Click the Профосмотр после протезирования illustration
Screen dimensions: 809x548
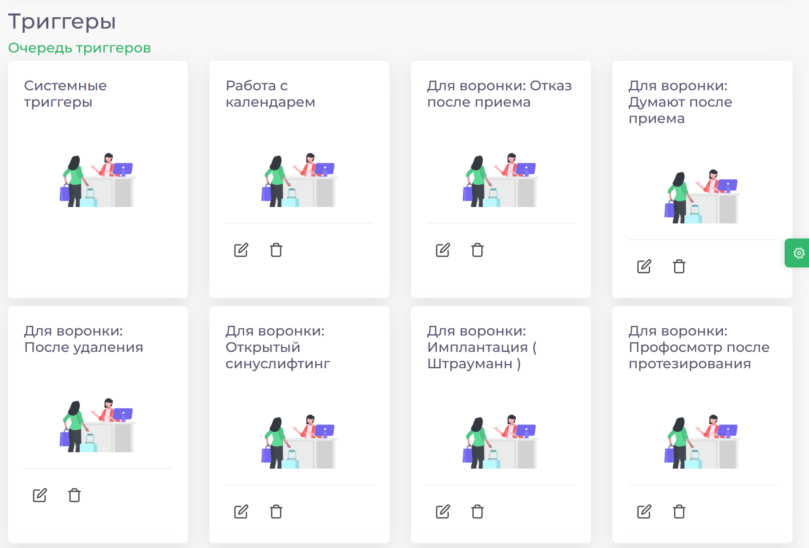[702, 441]
